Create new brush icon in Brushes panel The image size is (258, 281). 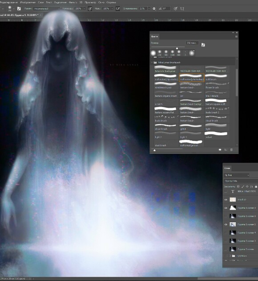(x=226, y=149)
